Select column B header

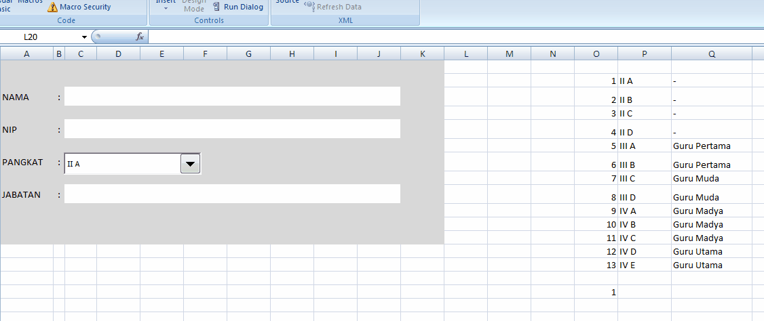(59, 54)
